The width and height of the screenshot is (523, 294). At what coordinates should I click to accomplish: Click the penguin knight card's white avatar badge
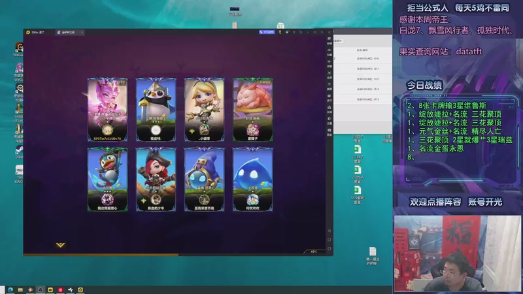(x=156, y=130)
